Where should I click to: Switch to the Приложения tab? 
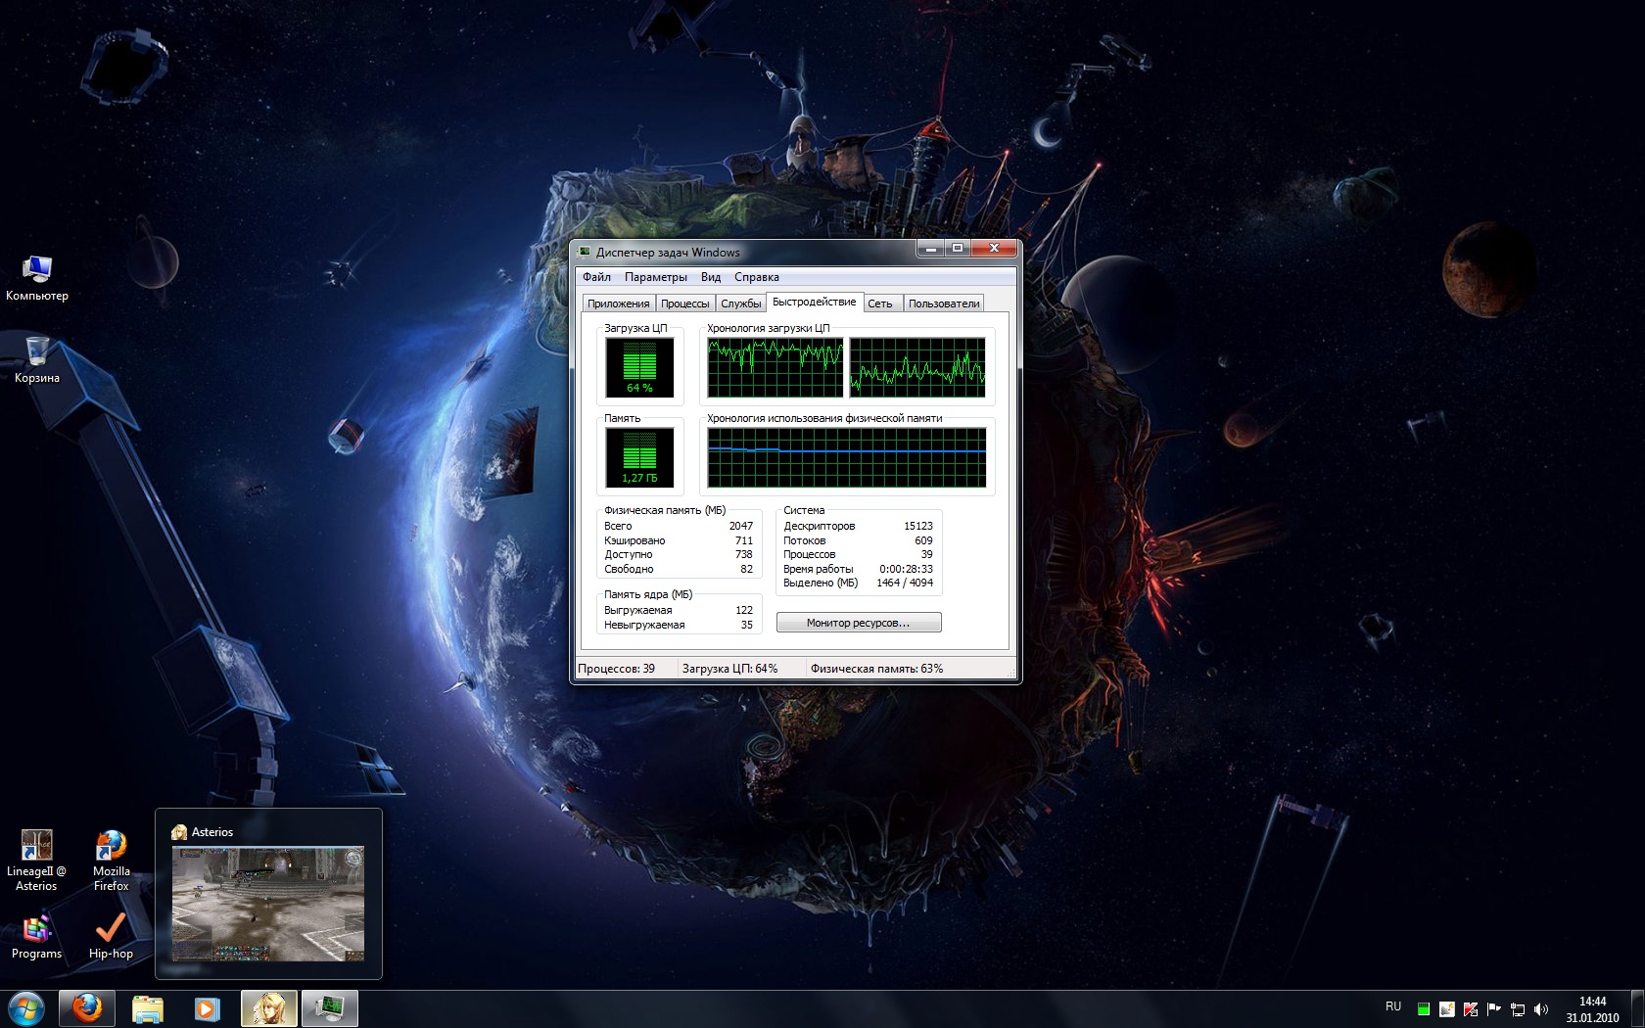click(619, 304)
